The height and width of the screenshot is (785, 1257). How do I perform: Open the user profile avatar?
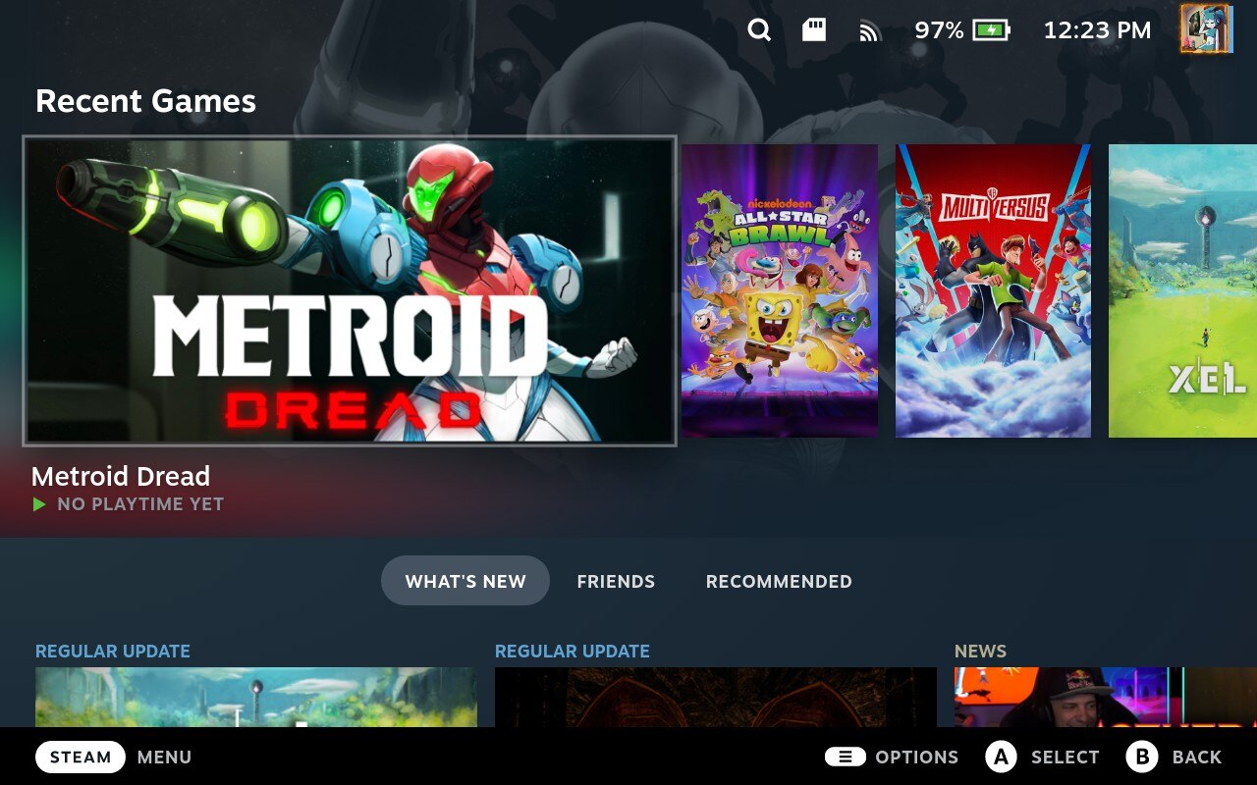[1206, 28]
